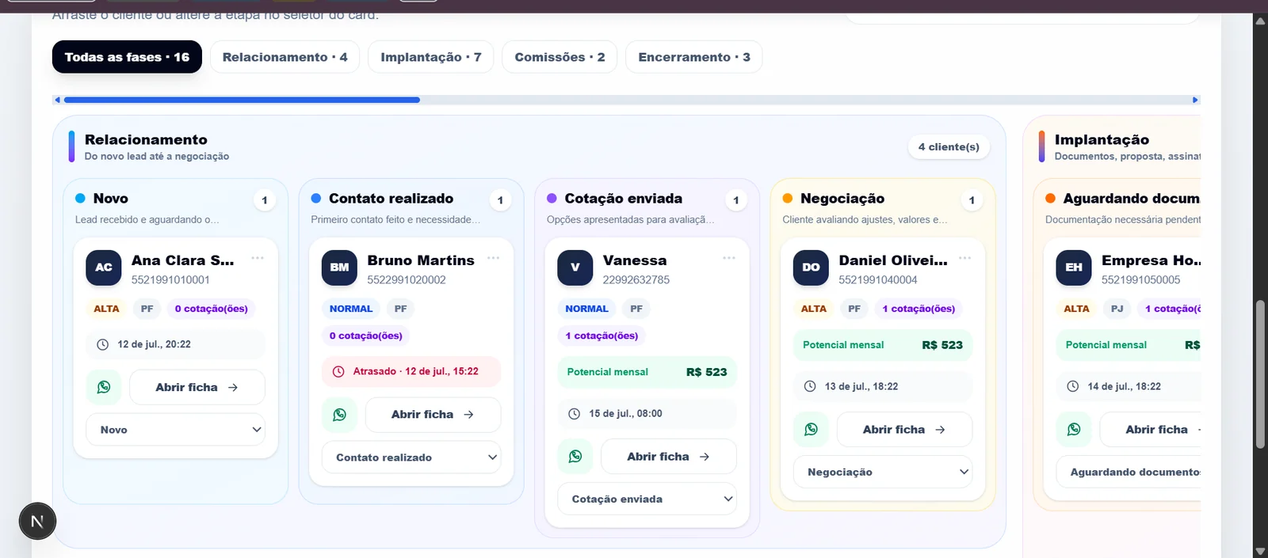Image resolution: width=1268 pixels, height=558 pixels.
Task: Click the AC avatar of Ana Clara
Action: click(104, 268)
